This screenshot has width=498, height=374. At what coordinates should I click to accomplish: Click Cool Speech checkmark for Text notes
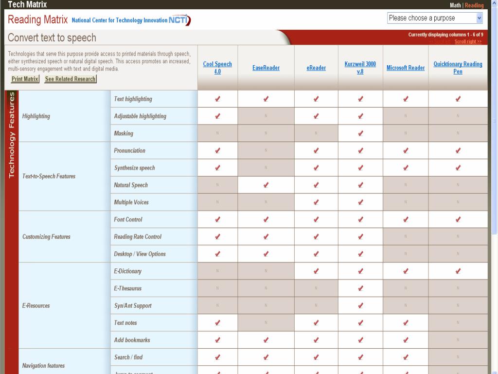coord(217,323)
